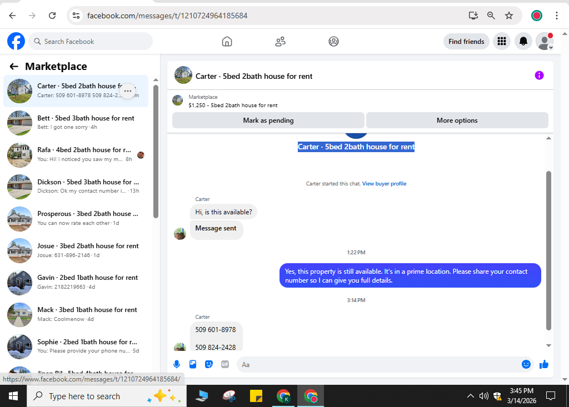
Task: Open the notifications bell
Action: [523, 41]
